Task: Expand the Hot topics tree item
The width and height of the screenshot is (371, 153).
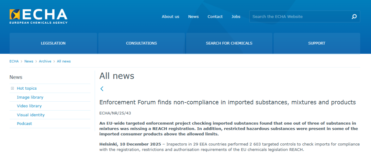Action: [12, 88]
